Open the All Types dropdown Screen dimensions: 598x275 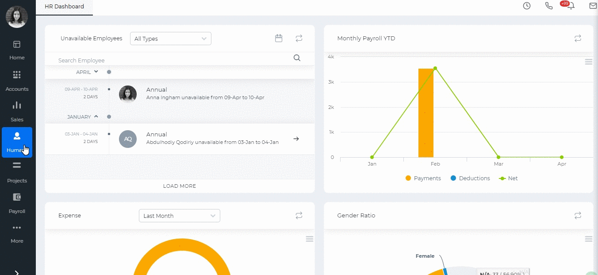[x=170, y=39]
